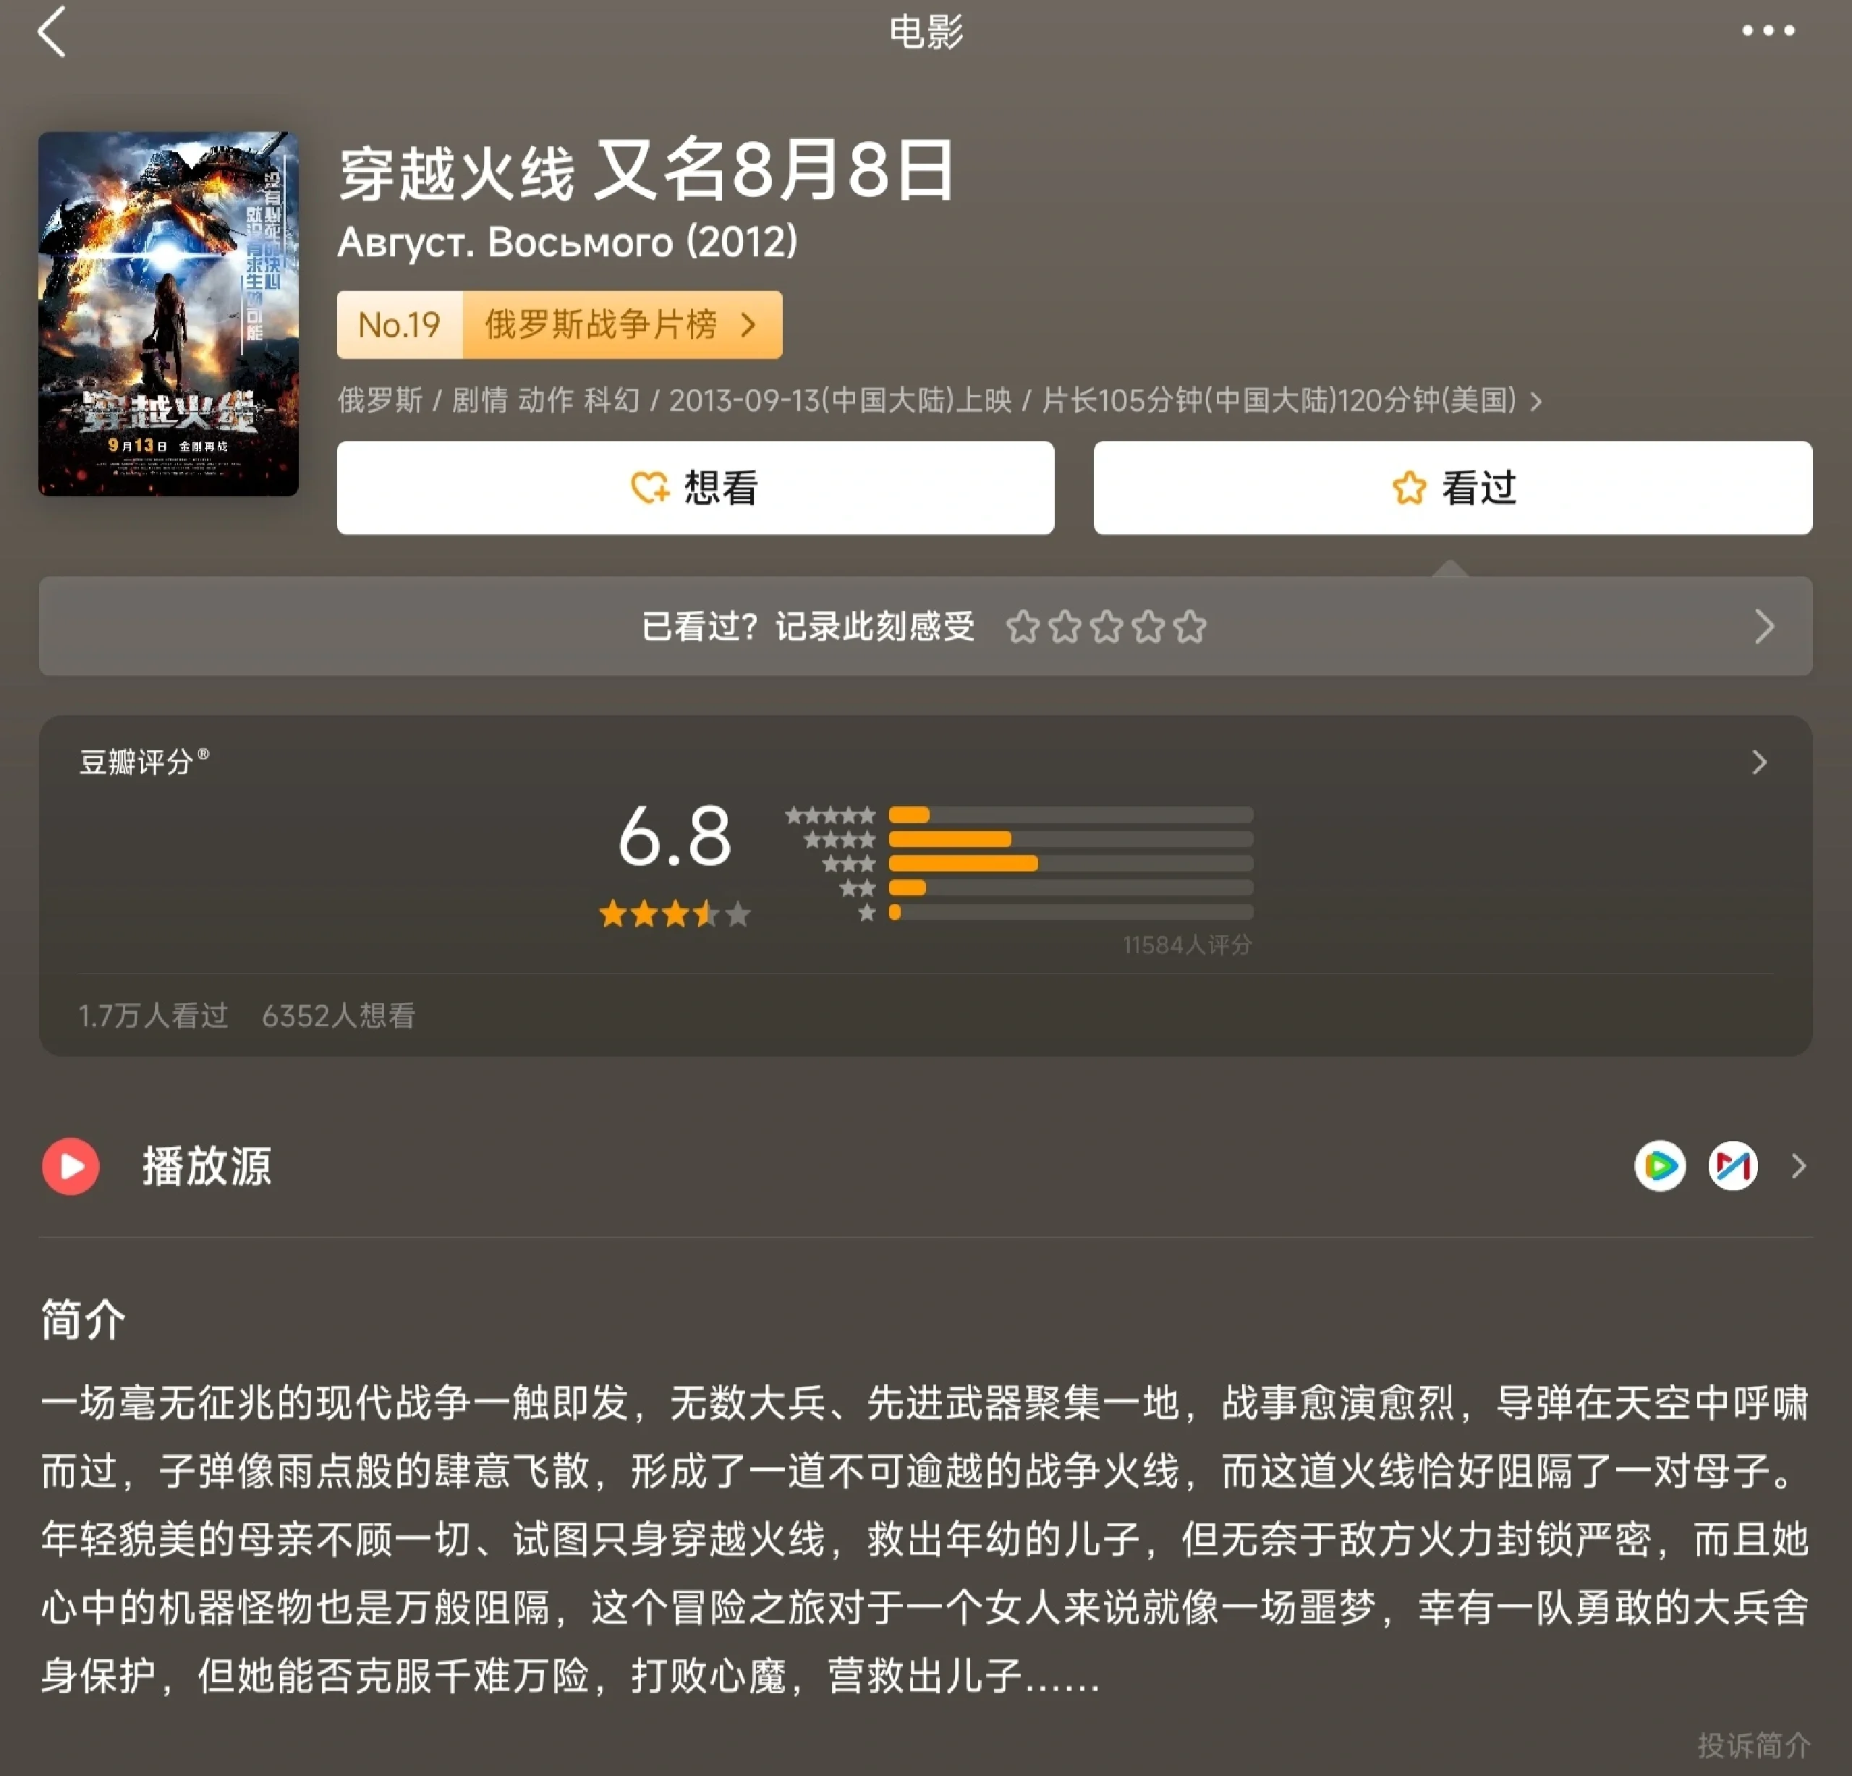Tap the star icon on 看过
The height and width of the screenshot is (1776, 1852).
tap(1409, 487)
